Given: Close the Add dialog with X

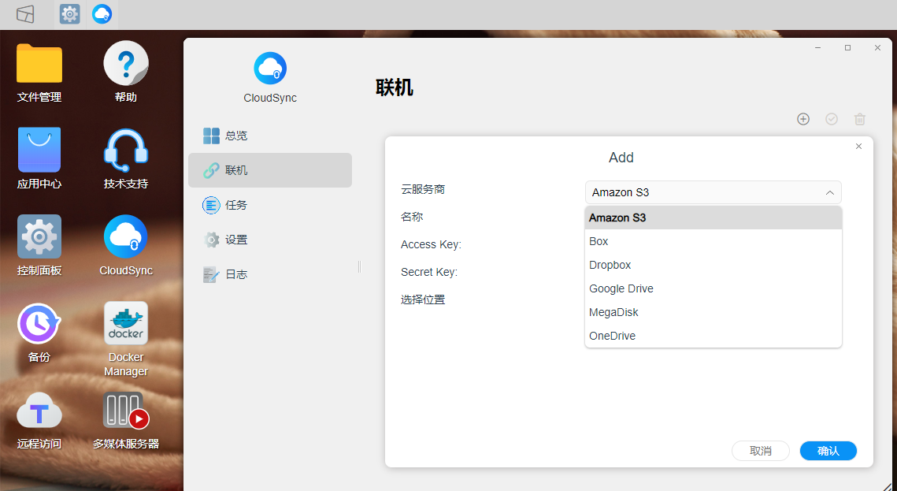Looking at the screenshot, I should click(858, 147).
